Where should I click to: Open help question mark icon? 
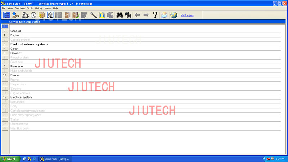(x=155, y=15)
